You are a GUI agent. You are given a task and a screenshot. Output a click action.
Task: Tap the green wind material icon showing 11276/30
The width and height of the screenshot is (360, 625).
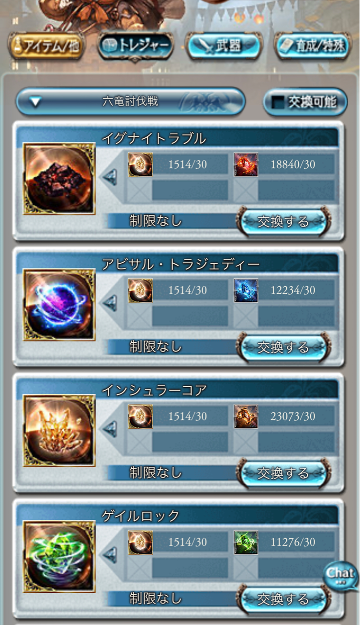246,542
